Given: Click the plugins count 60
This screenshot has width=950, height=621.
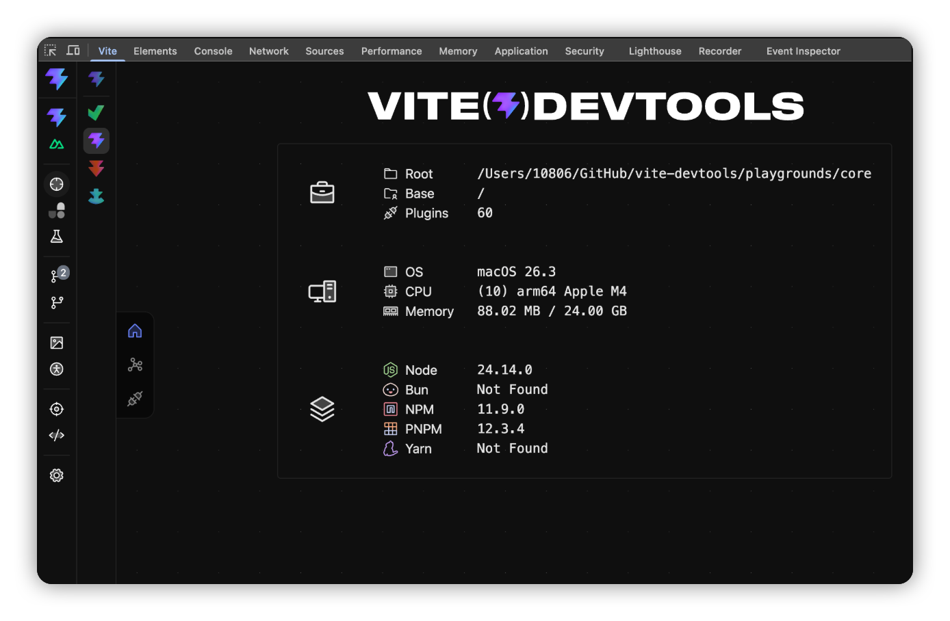Looking at the screenshot, I should (485, 213).
